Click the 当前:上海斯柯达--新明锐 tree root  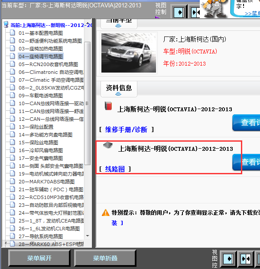click(x=51, y=25)
